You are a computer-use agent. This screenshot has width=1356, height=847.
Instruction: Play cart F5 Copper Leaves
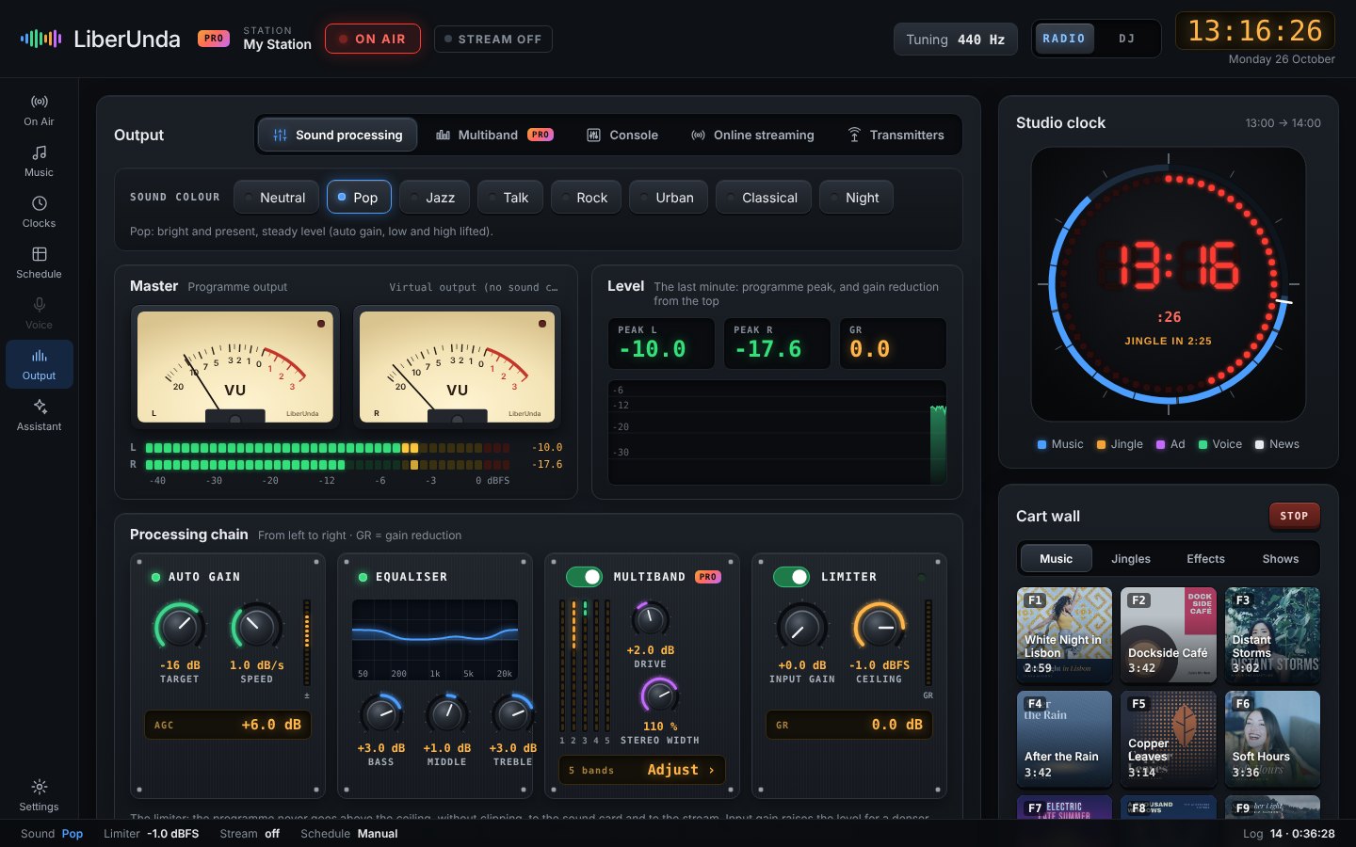[x=1169, y=739]
